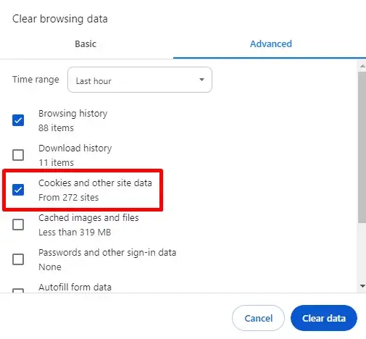Switch to the Basic tab
This screenshot has width=366, height=339.
(x=86, y=44)
